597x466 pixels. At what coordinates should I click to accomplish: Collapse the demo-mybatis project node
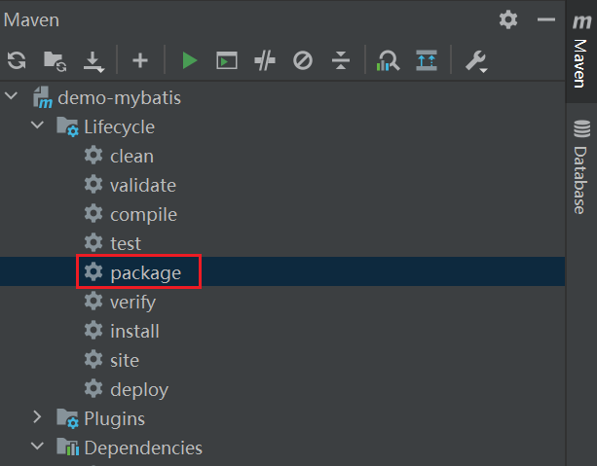[x=13, y=97]
